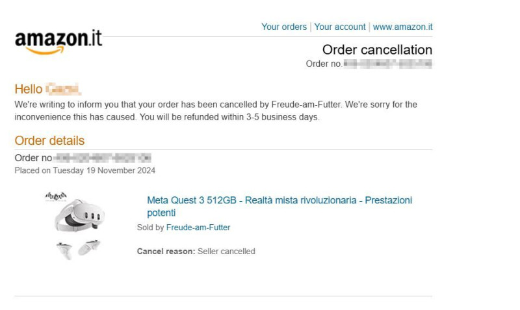Click Freude-am-Futter name in the message paragraph

coord(306,105)
